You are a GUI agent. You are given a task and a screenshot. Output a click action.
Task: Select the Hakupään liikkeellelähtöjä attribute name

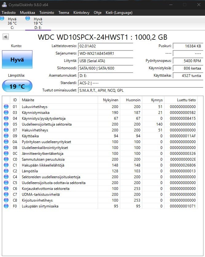pos(43,165)
